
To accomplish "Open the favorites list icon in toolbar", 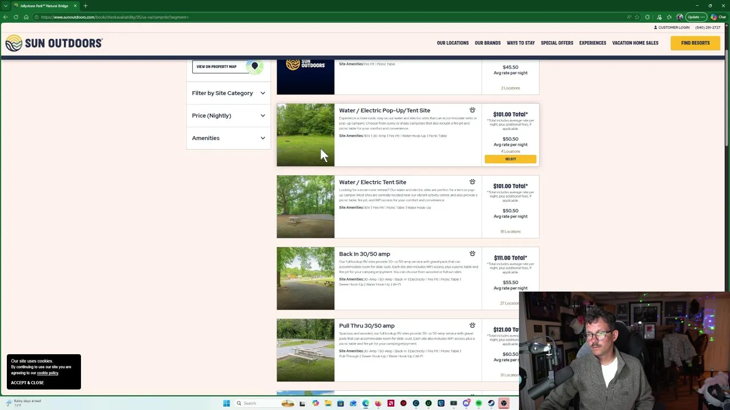I will click(x=669, y=17).
